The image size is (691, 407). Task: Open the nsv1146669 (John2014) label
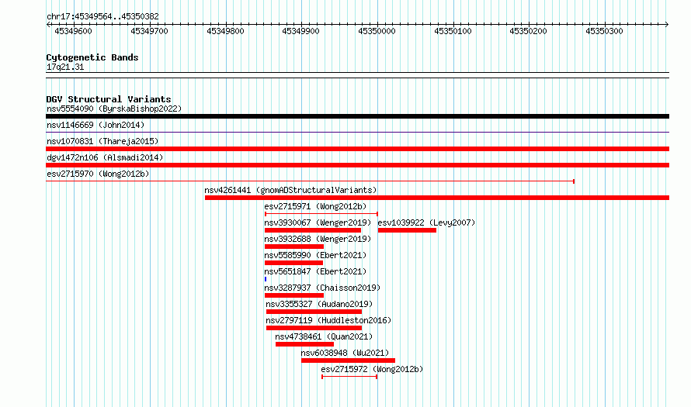click(95, 125)
